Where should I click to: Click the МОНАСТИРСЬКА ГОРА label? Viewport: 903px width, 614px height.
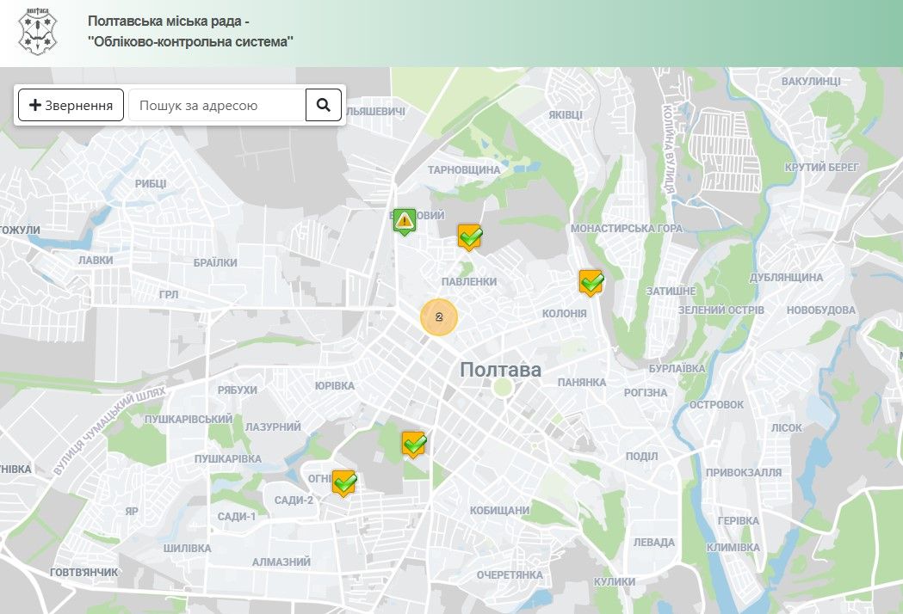[627, 229]
